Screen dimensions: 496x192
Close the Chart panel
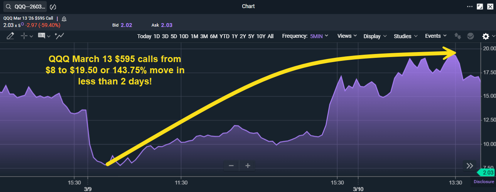click(490, 7)
